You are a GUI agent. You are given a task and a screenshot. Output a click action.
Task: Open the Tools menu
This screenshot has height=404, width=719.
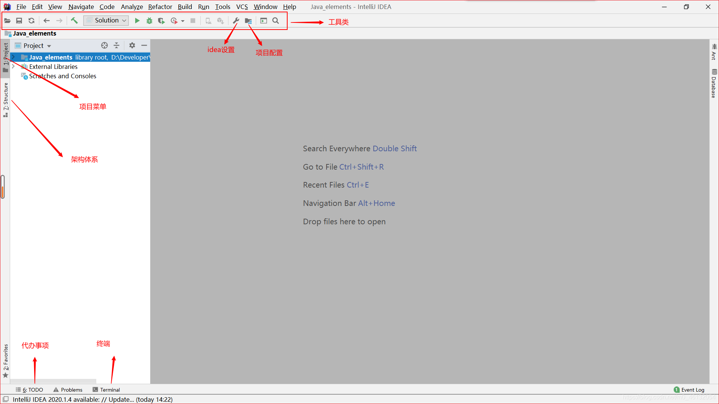[x=222, y=7]
